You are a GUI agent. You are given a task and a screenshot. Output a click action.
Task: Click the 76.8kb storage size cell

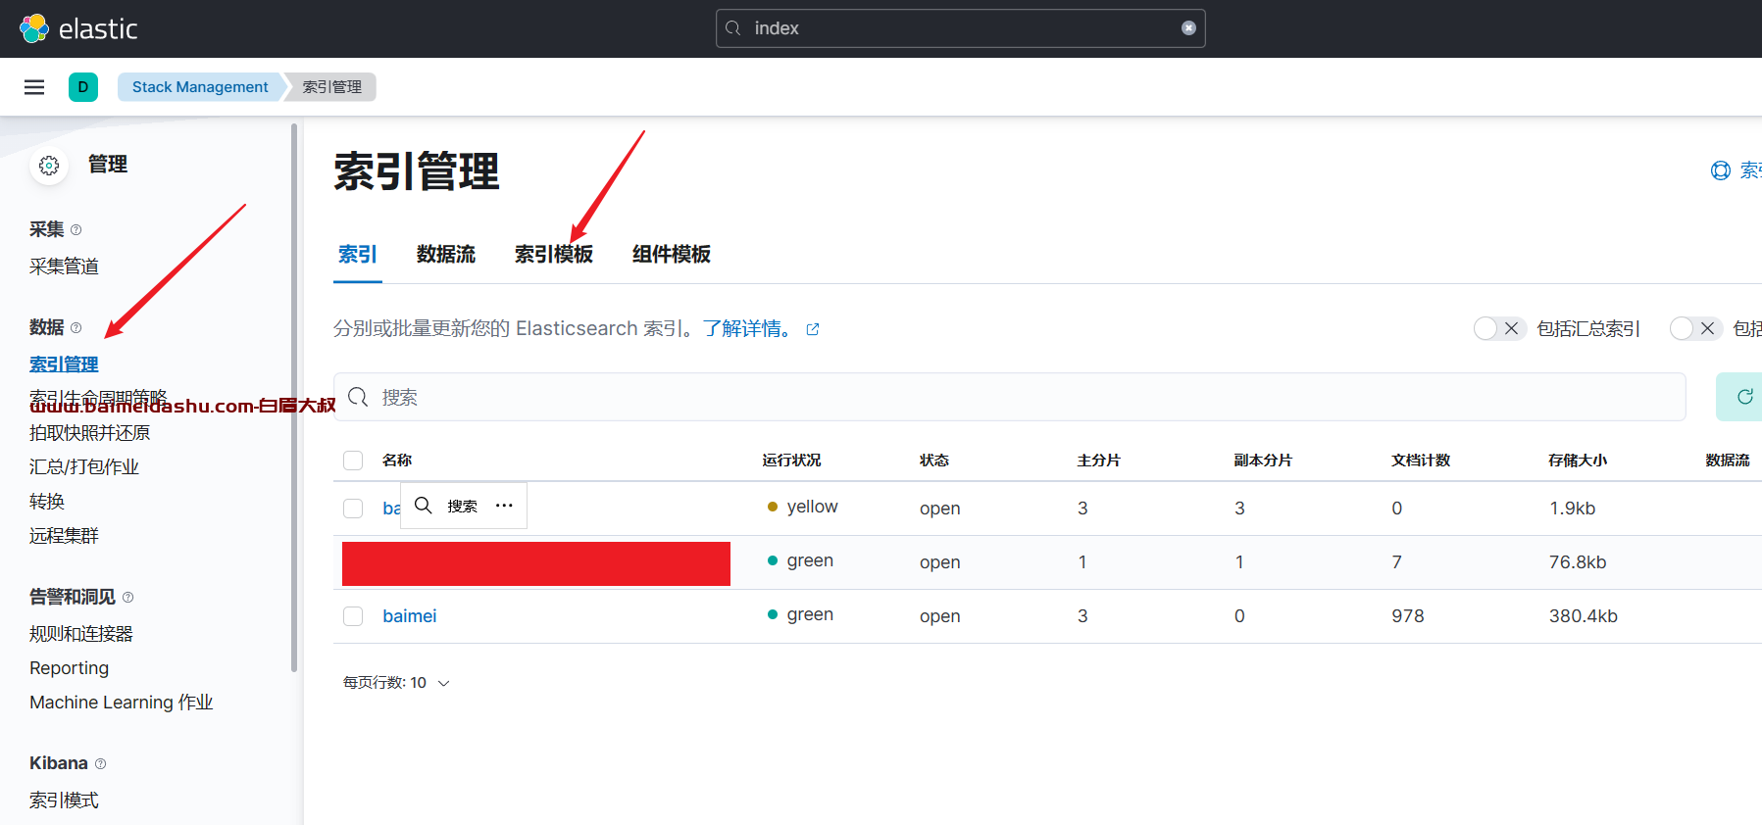point(1578,562)
